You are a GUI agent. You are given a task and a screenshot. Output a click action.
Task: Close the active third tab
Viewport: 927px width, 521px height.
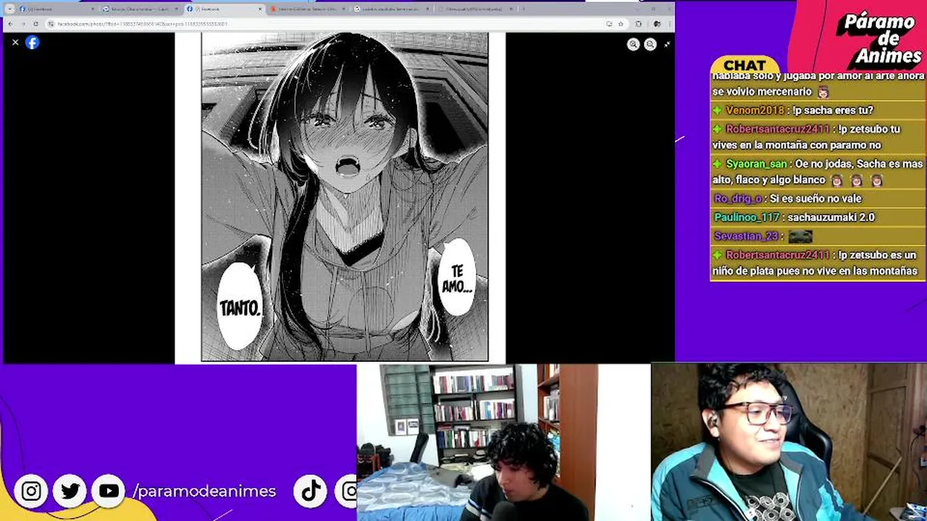point(260,9)
